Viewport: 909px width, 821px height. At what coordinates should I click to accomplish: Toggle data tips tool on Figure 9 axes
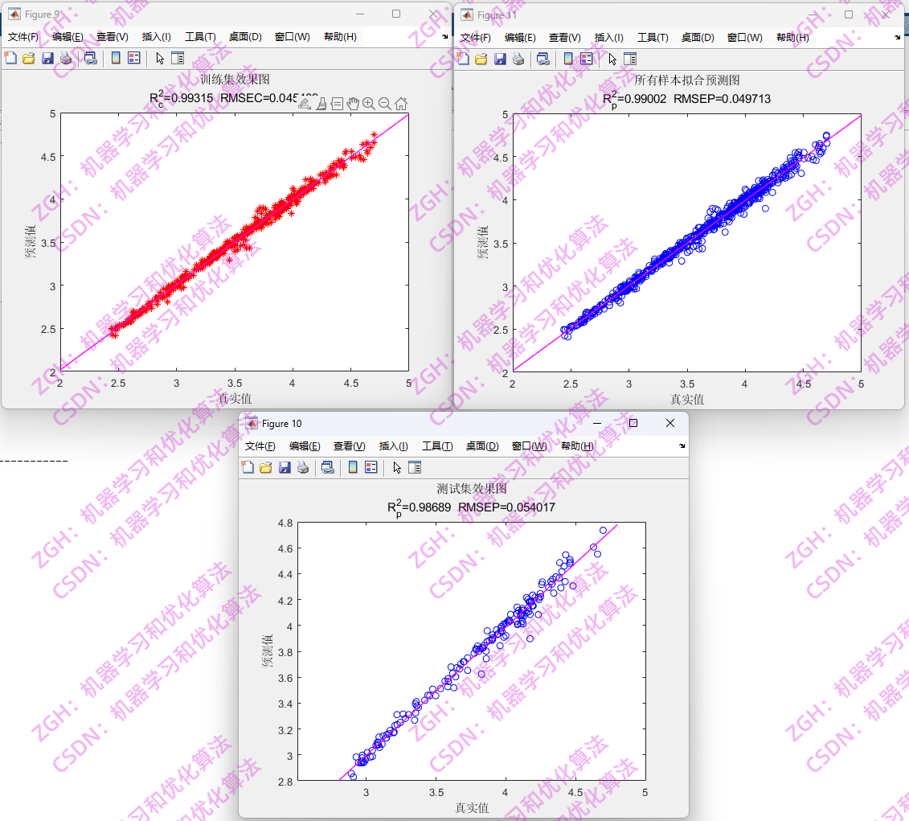[337, 103]
